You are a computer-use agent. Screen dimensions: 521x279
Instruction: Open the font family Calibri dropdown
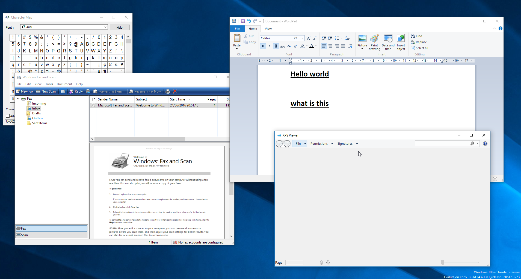(291, 38)
